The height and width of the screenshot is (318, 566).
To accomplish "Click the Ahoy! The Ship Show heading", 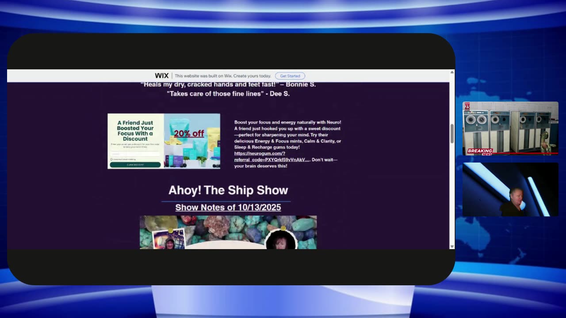I will [x=228, y=190].
